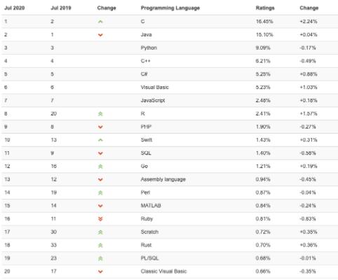This screenshot has width=338, height=280.
Task: Click the red down arrow for Classic Visual Basic
Action: pos(100,272)
